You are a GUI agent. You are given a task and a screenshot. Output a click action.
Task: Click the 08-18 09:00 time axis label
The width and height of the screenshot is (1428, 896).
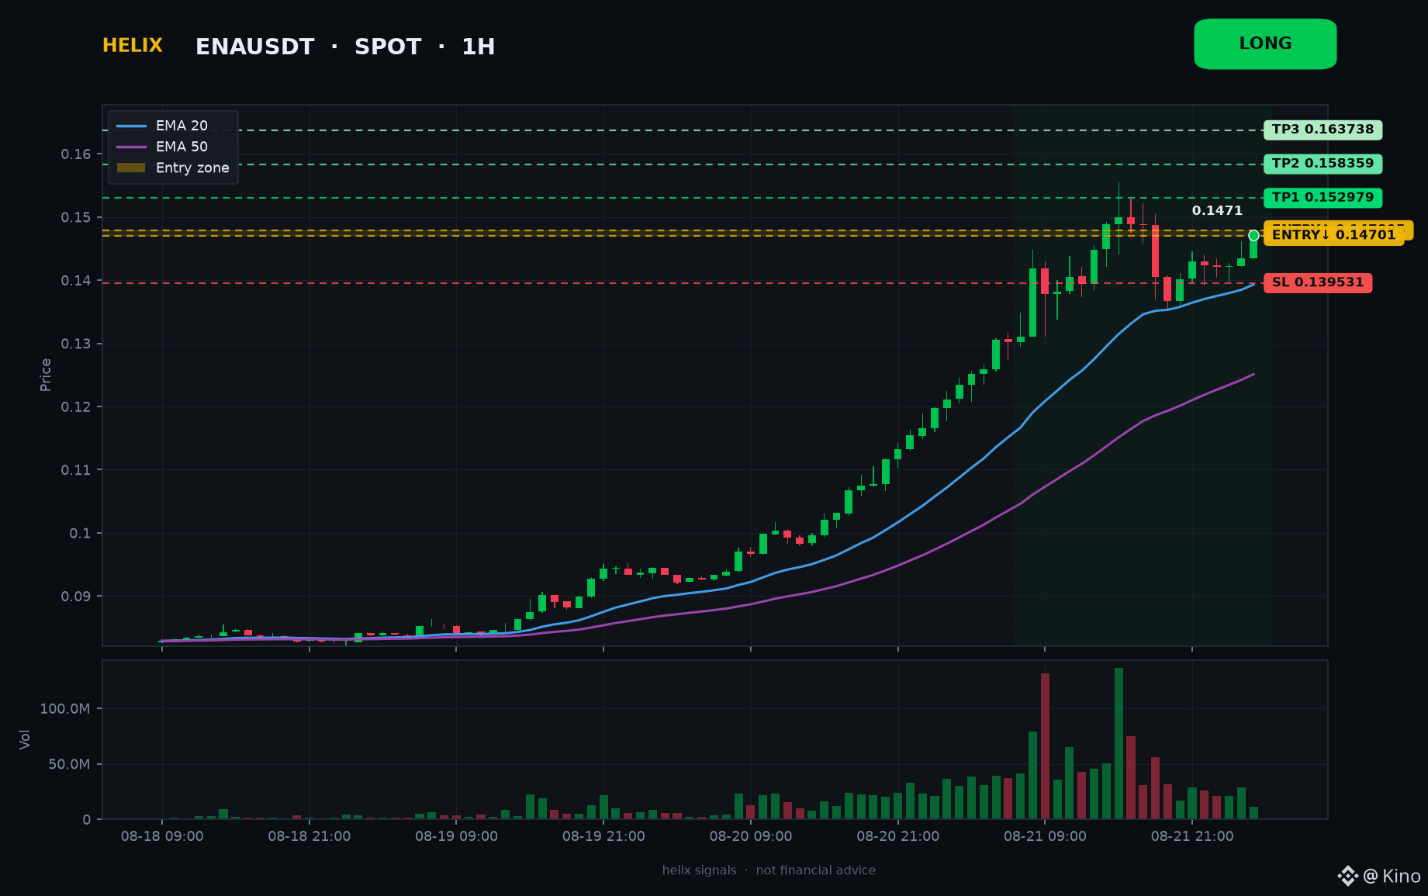(162, 836)
